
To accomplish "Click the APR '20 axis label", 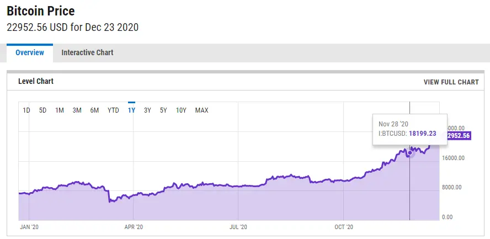I will 134,227.
